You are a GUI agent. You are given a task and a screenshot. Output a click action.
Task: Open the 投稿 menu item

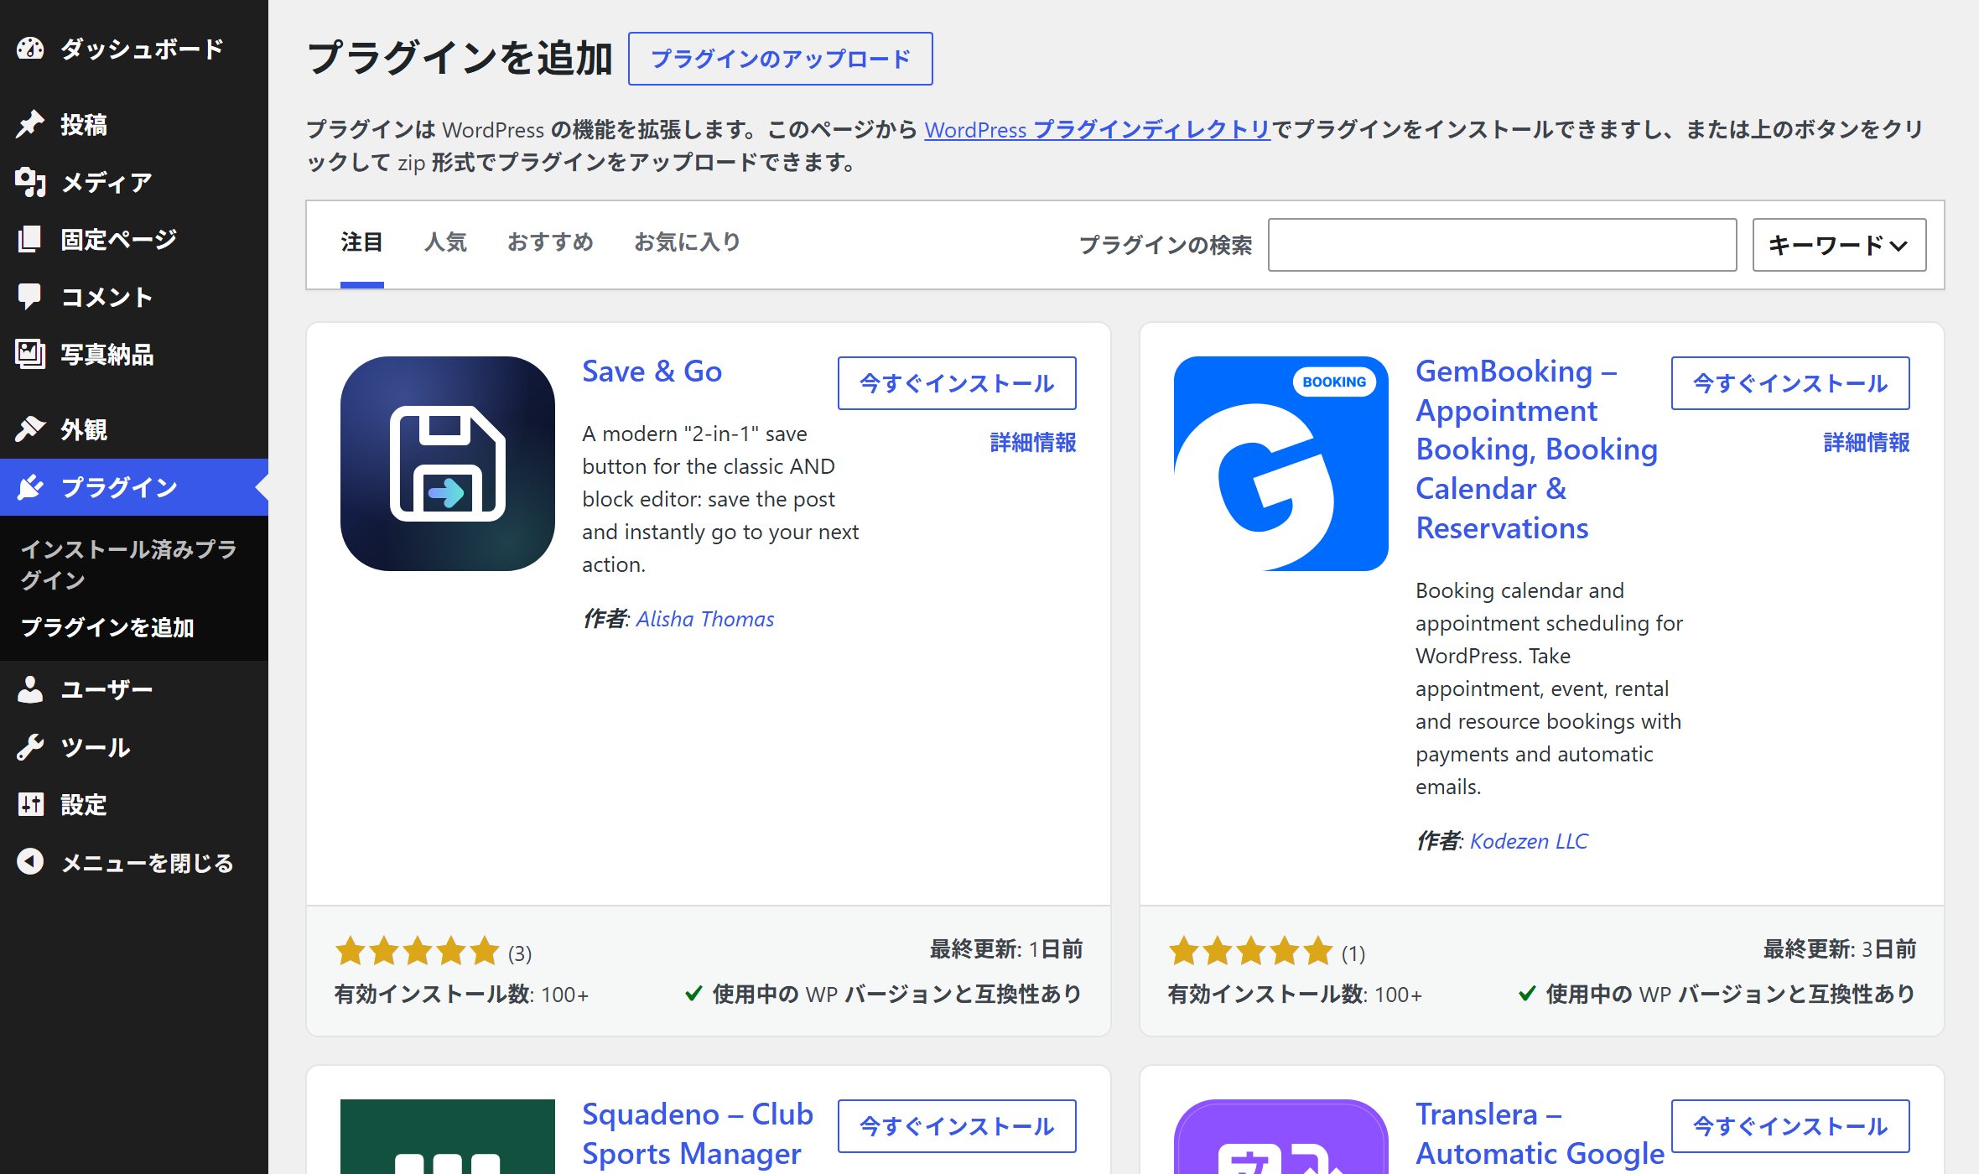[x=134, y=124]
